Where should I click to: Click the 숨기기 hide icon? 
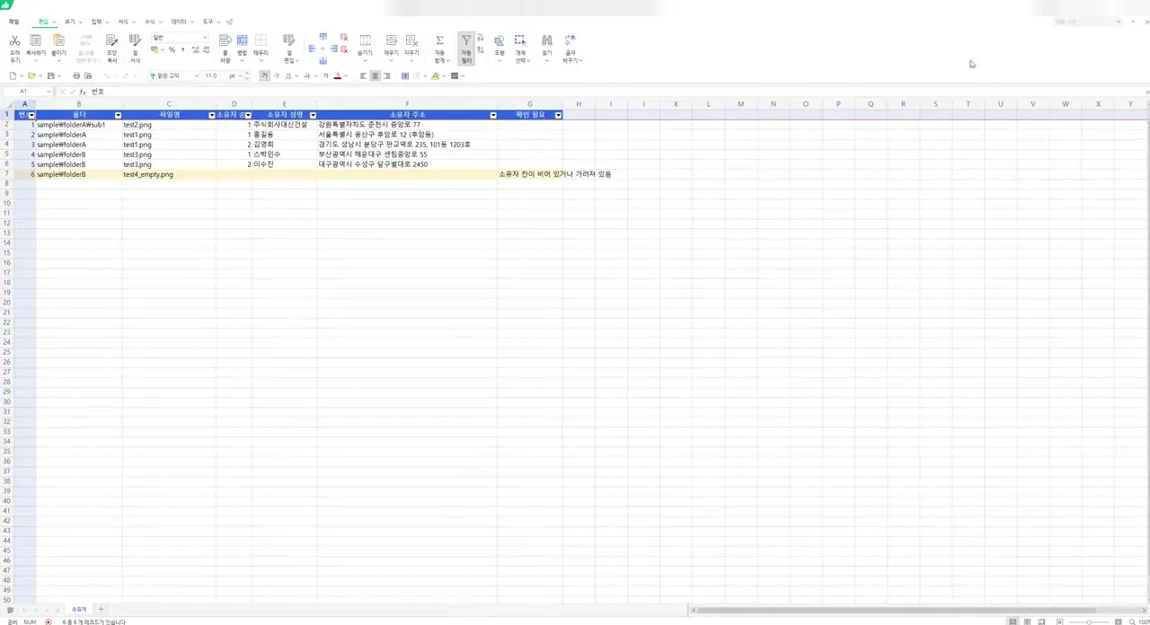coord(365,40)
